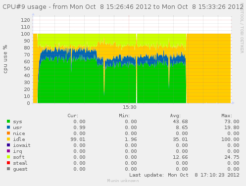The height and width of the screenshot is (186, 246).
Task: Click the Munin unknown footer text
Action: 123,181
